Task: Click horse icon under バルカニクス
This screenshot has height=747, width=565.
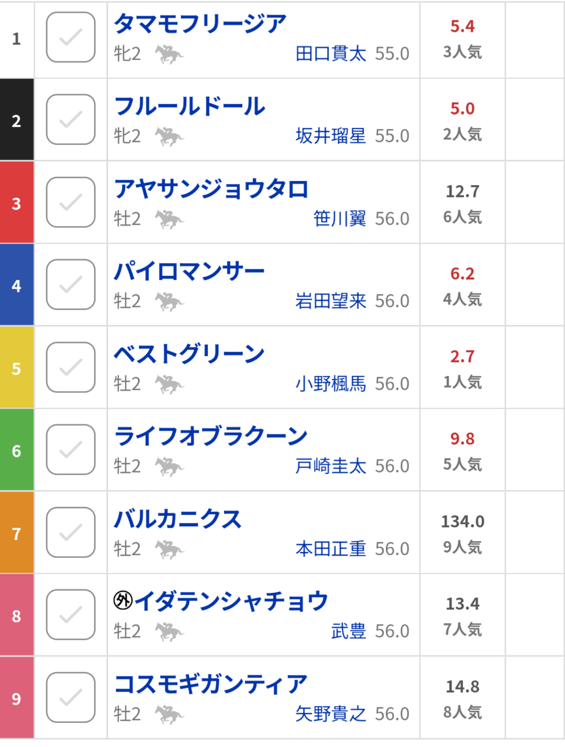Action: [x=169, y=549]
